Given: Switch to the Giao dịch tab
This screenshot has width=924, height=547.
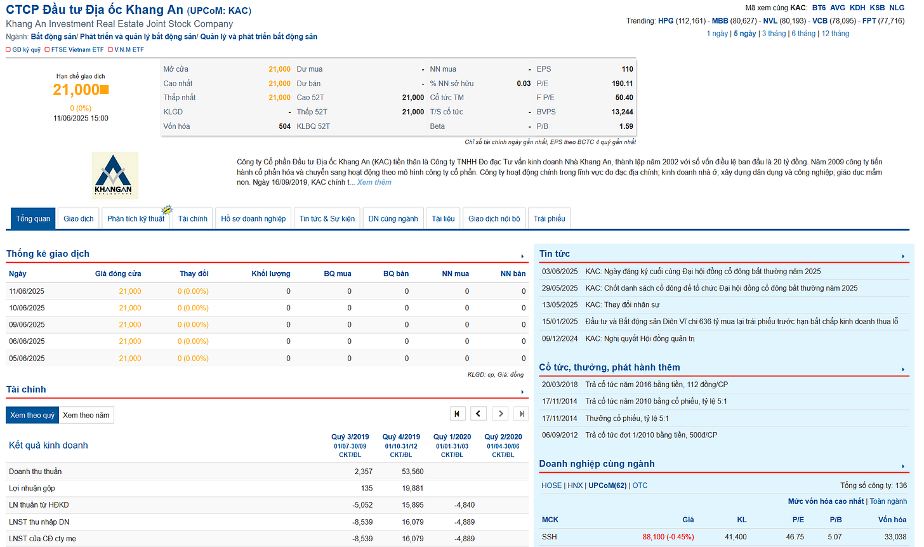Looking at the screenshot, I should (x=79, y=218).
